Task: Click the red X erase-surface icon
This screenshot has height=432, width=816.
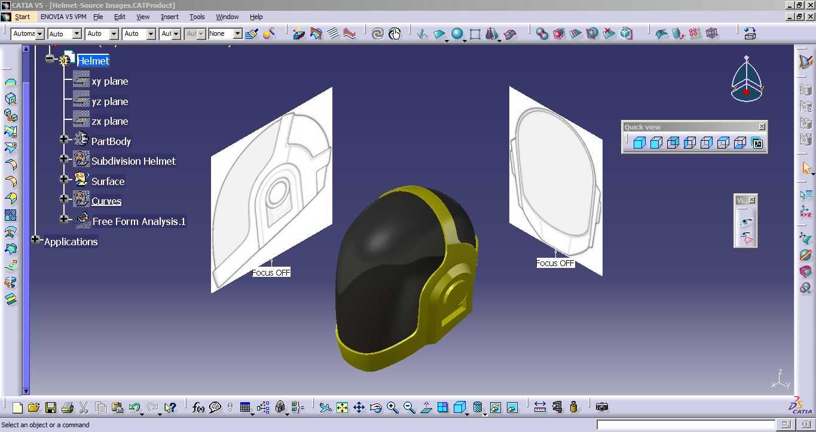Action: click(609, 34)
